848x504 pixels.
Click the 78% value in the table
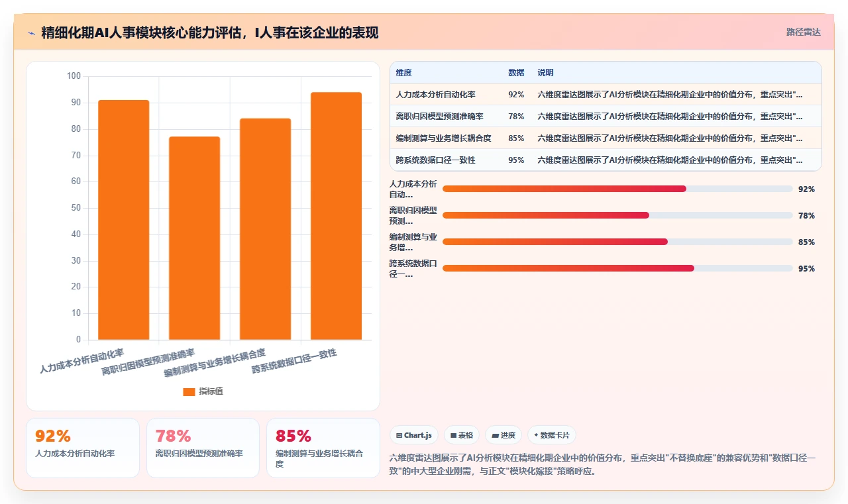coord(516,117)
